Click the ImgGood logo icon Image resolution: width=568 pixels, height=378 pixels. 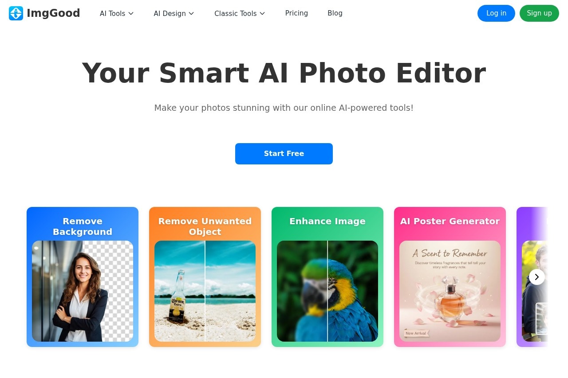point(16,13)
